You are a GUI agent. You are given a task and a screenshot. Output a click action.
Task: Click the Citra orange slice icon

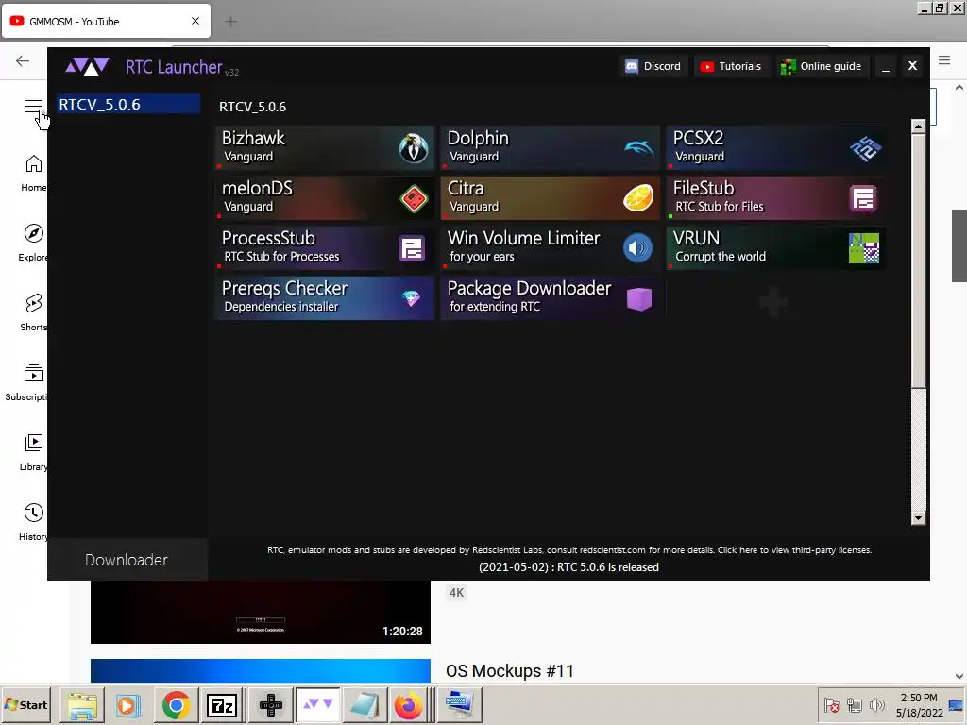[638, 198]
